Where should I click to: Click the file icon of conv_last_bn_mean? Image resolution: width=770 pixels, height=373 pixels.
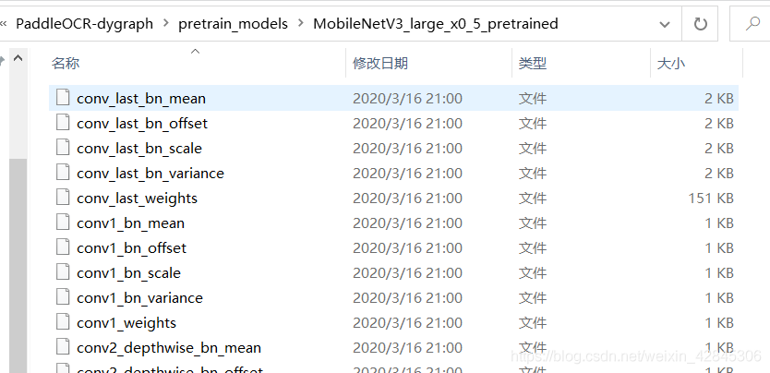coord(63,98)
